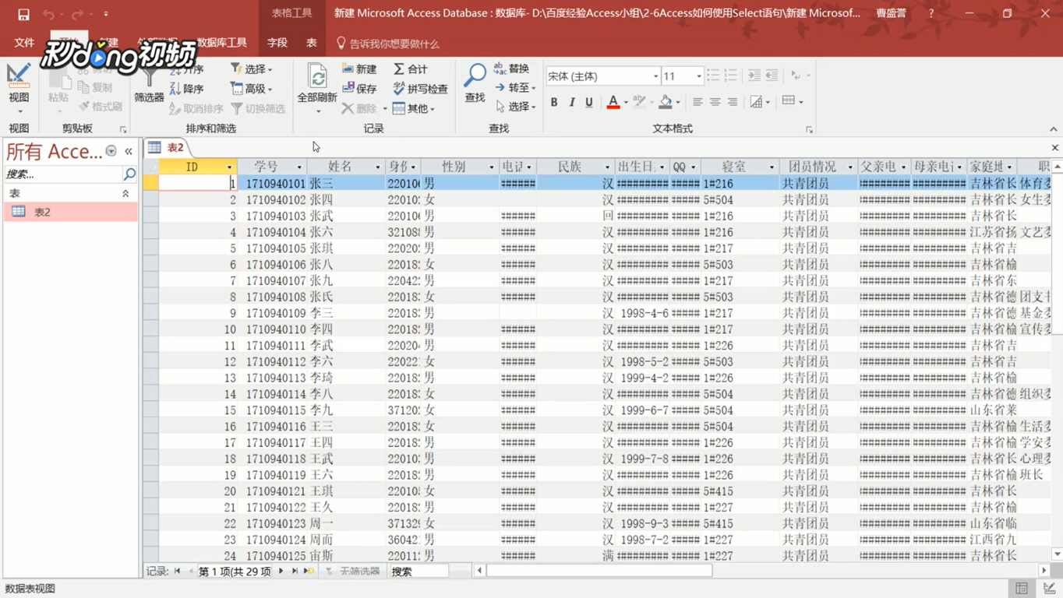
Task: Click the ID column header
Action: (x=198, y=167)
